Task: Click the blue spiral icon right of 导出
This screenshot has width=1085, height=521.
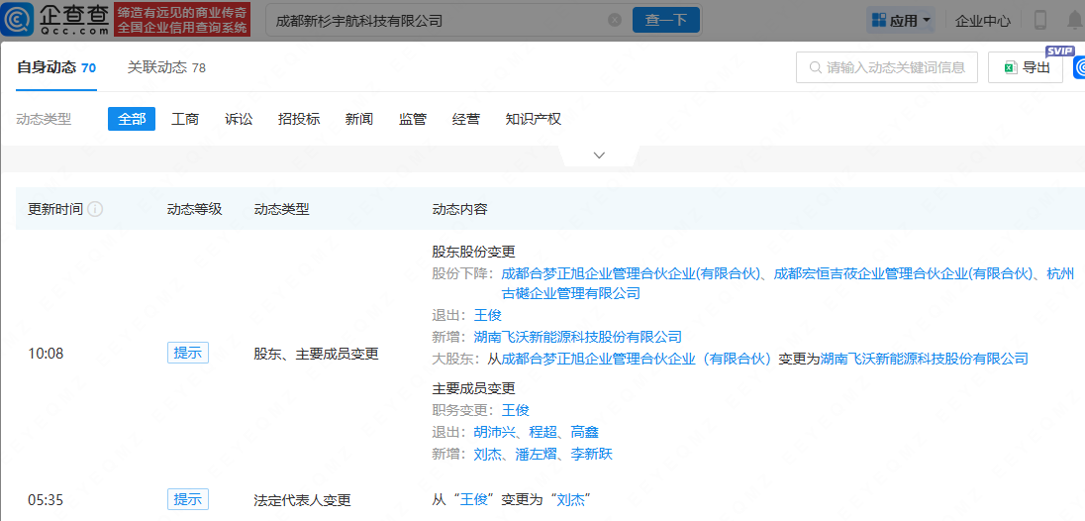Action: click(x=1077, y=67)
